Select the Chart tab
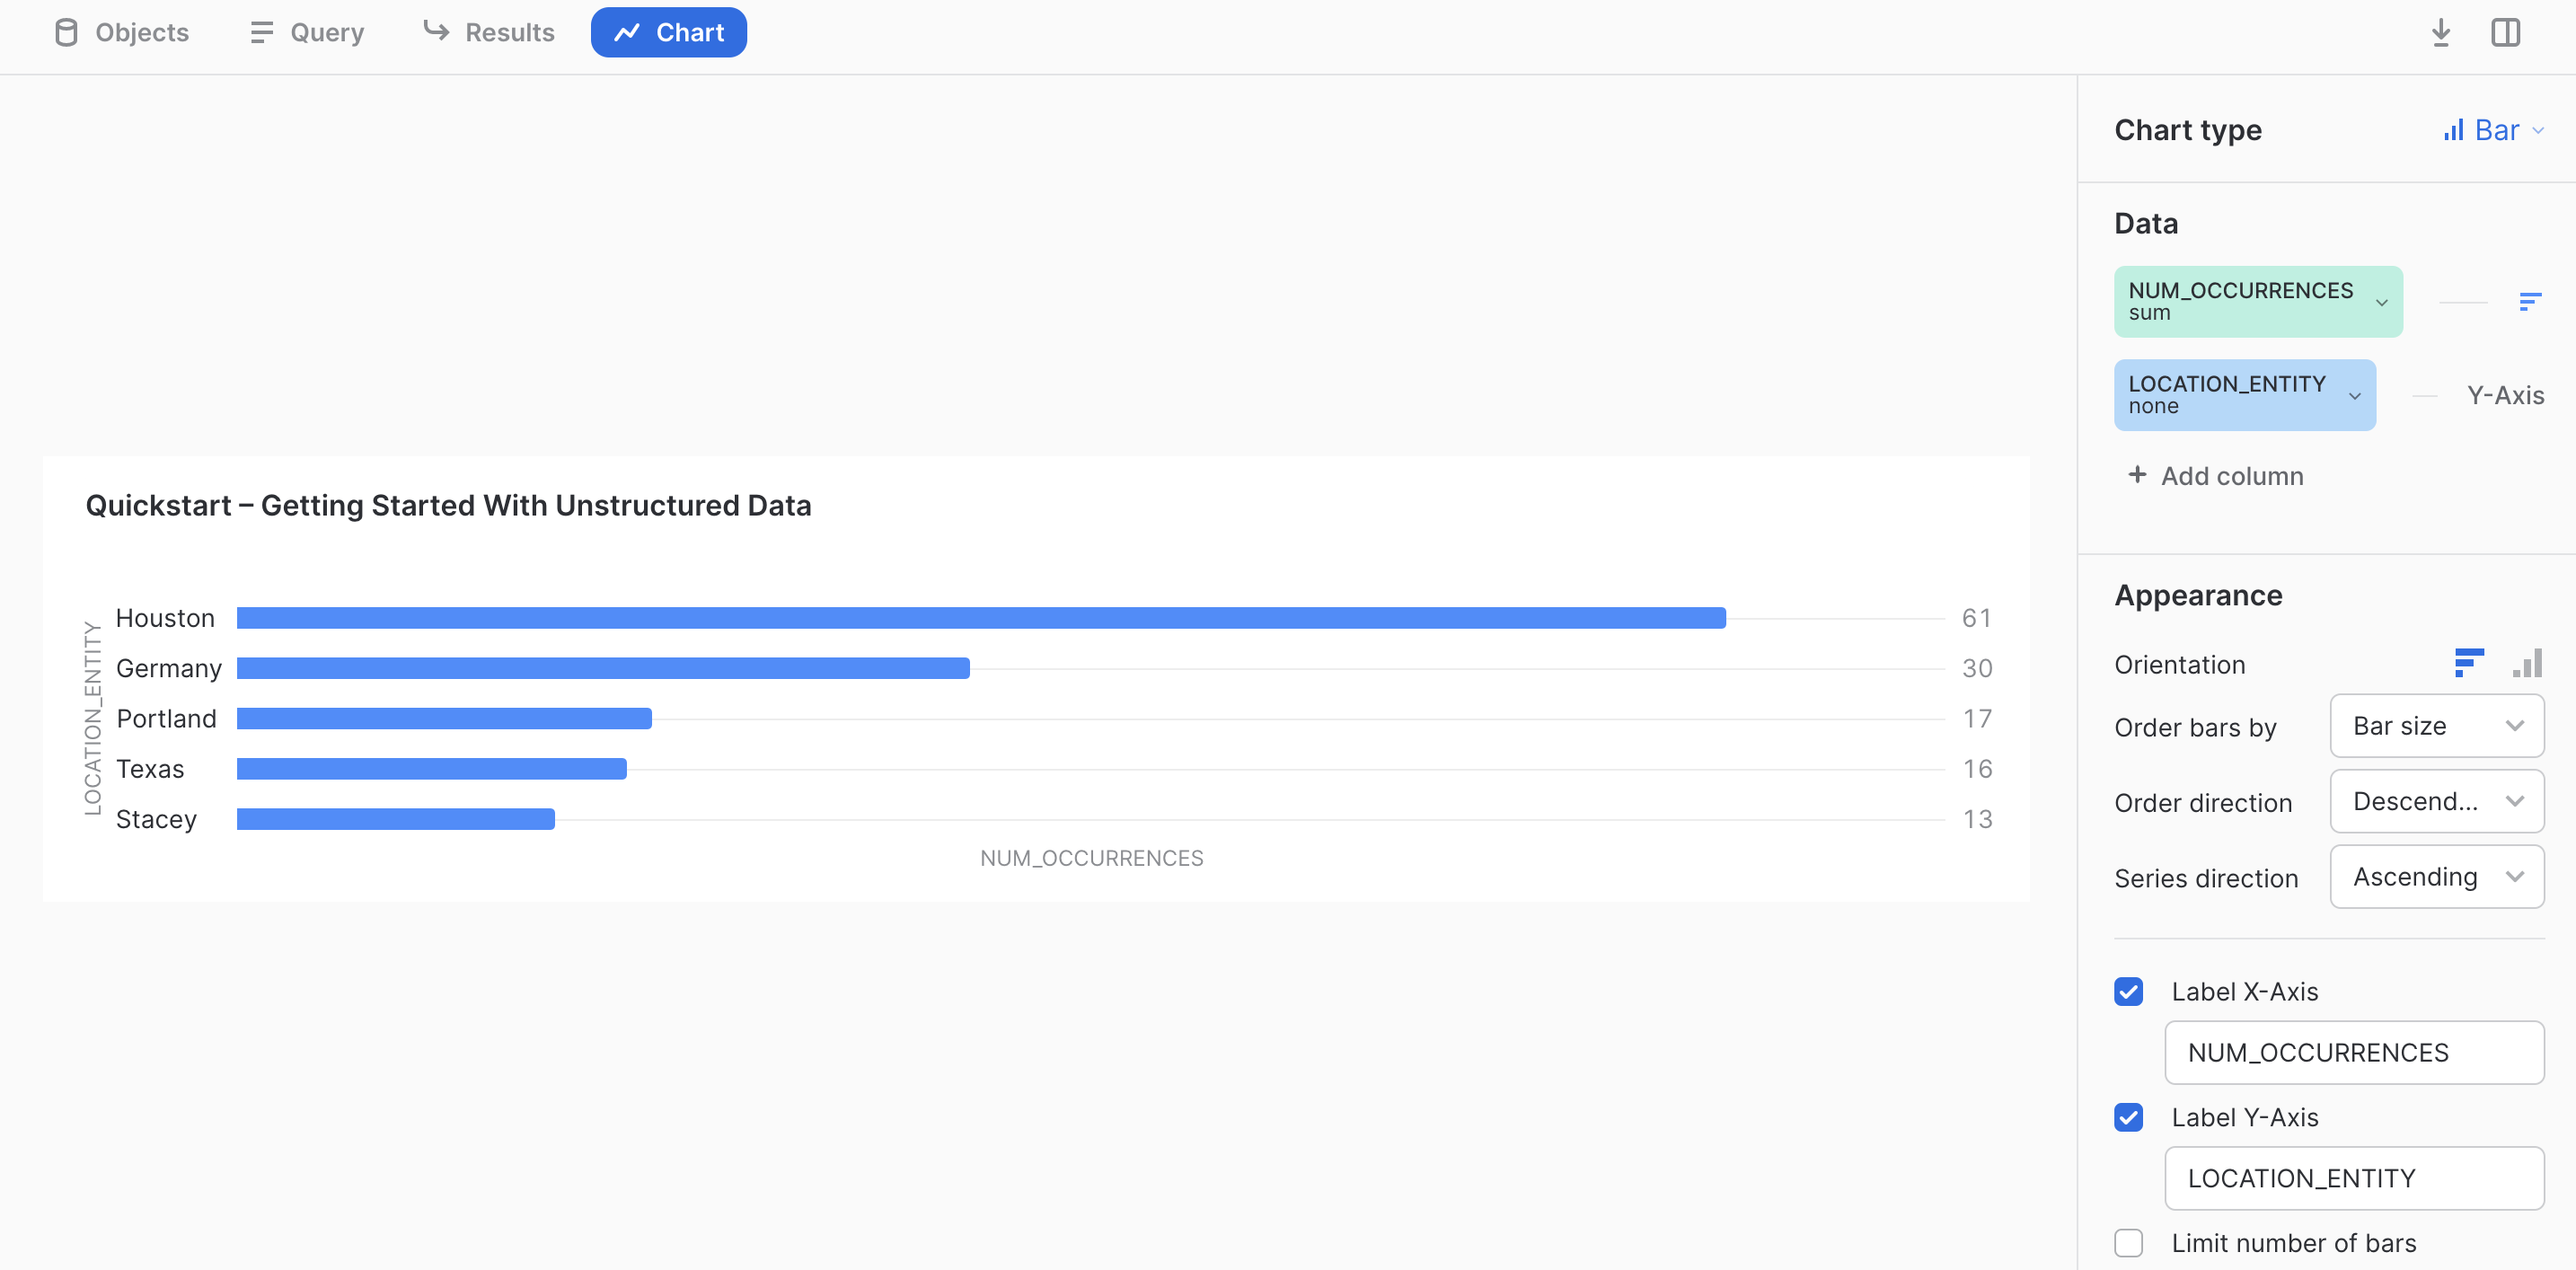Image resolution: width=2576 pixels, height=1270 pixels. pos(668,33)
